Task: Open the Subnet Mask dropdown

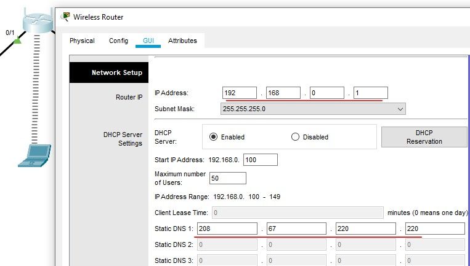Action: pyautogui.click(x=313, y=109)
